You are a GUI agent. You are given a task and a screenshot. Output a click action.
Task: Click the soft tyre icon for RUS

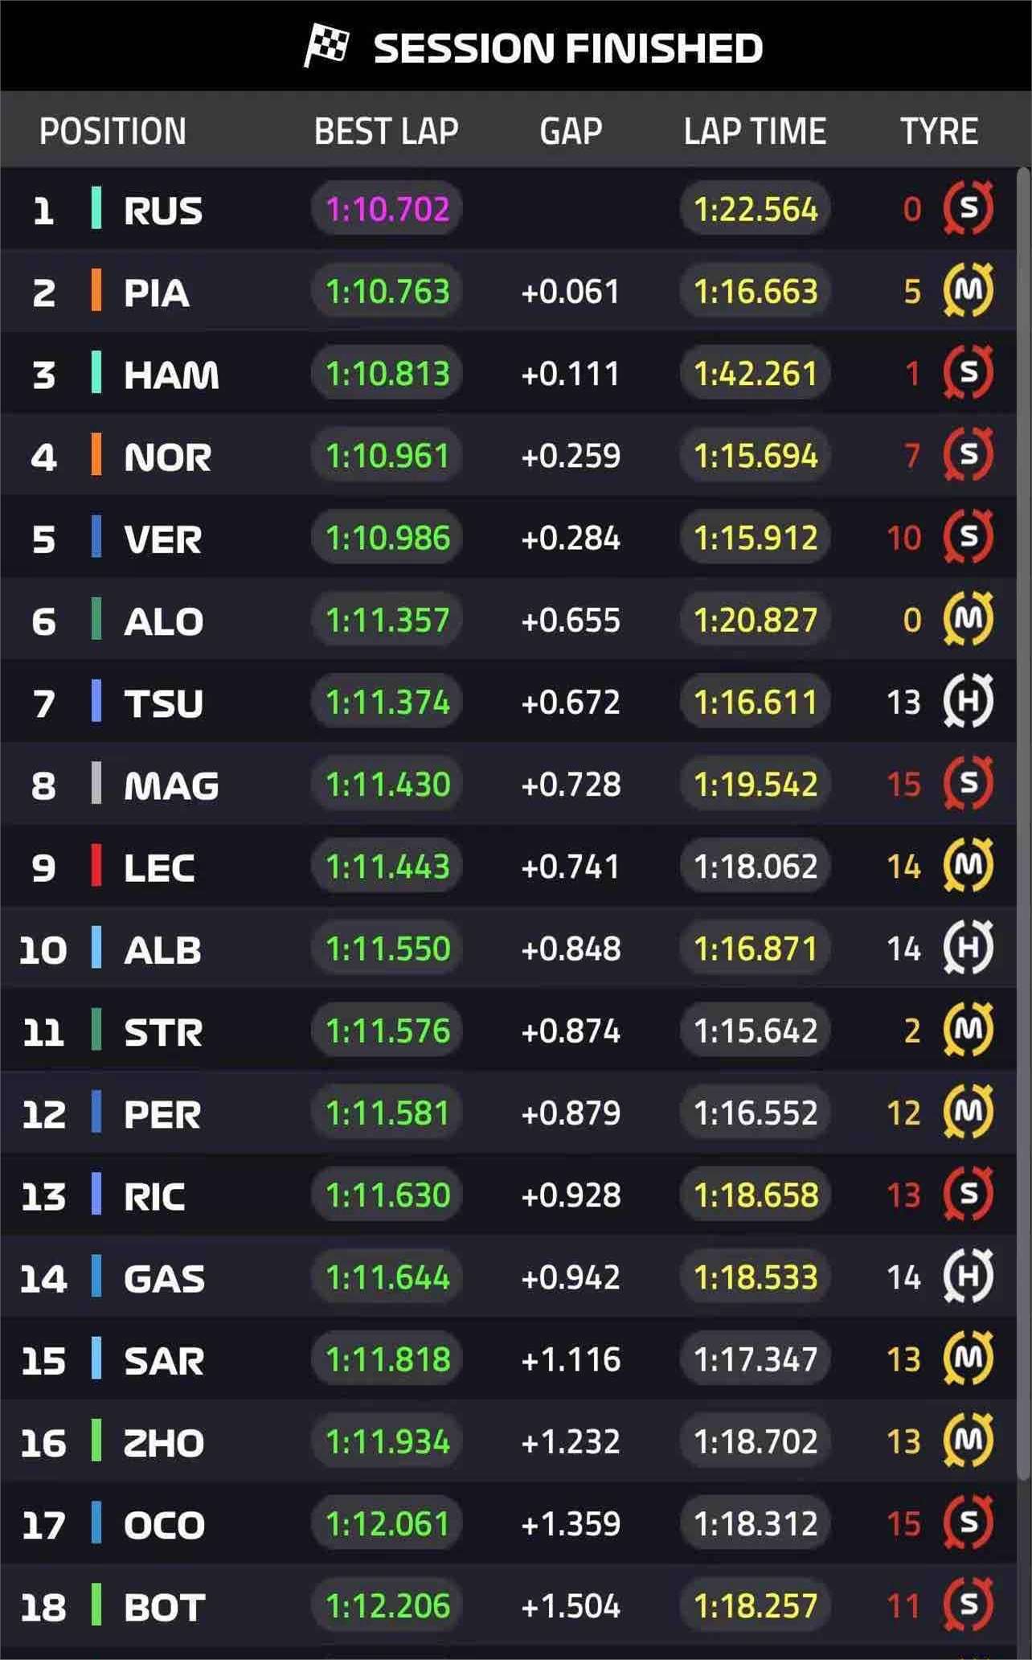tap(968, 209)
